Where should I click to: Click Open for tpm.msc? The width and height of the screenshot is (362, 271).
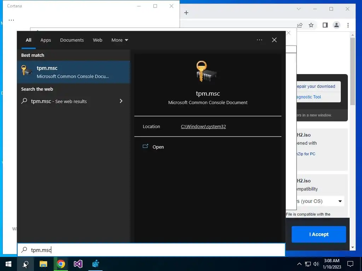[x=158, y=147]
